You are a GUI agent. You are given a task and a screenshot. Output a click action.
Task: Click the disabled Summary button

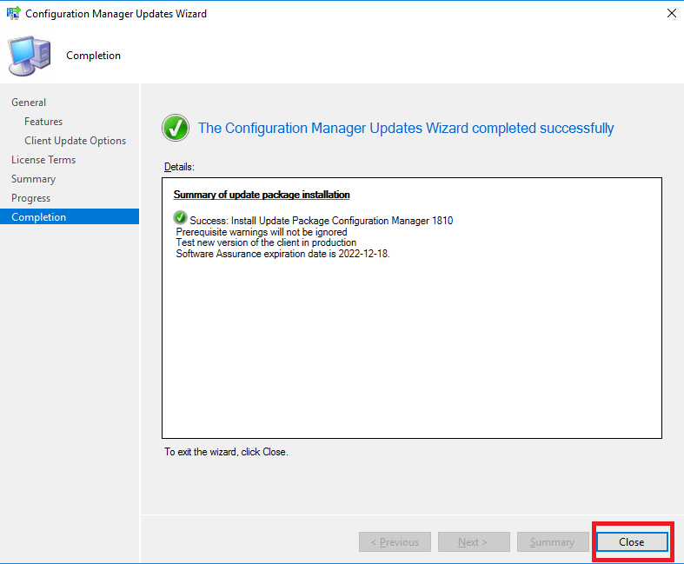(x=552, y=541)
